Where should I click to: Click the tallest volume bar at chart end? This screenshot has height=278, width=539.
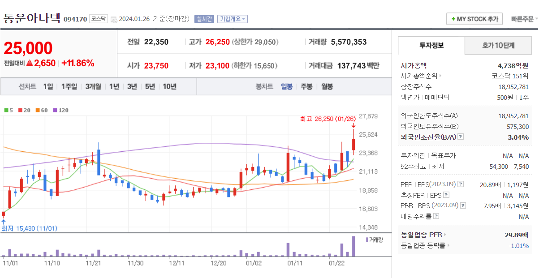354,246
